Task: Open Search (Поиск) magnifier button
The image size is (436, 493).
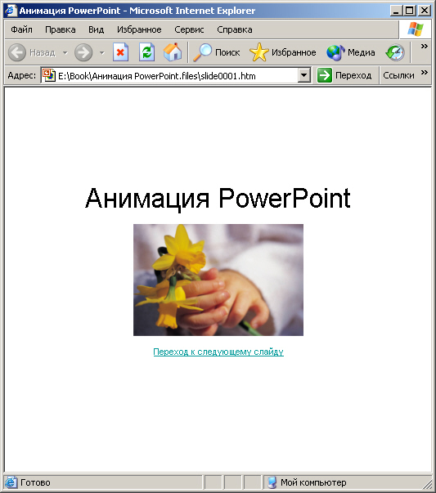Action: point(217,52)
